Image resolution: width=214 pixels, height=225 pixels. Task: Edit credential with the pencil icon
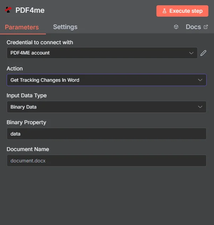pyautogui.click(x=203, y=53)
